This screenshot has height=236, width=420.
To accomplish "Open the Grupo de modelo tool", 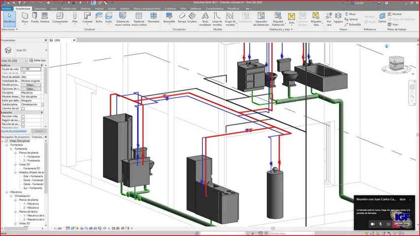I will coord(230,19).
